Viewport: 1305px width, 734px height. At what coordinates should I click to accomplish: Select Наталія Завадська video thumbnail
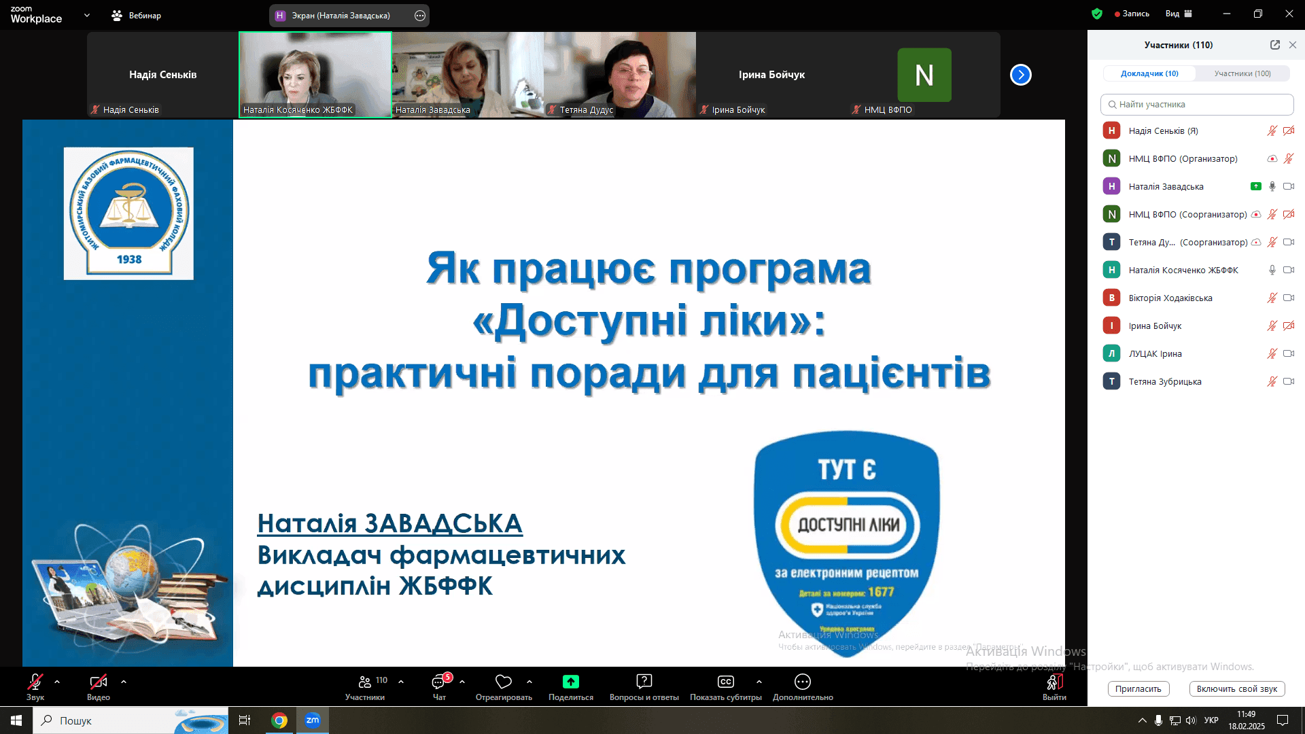[x=468, y=75]
